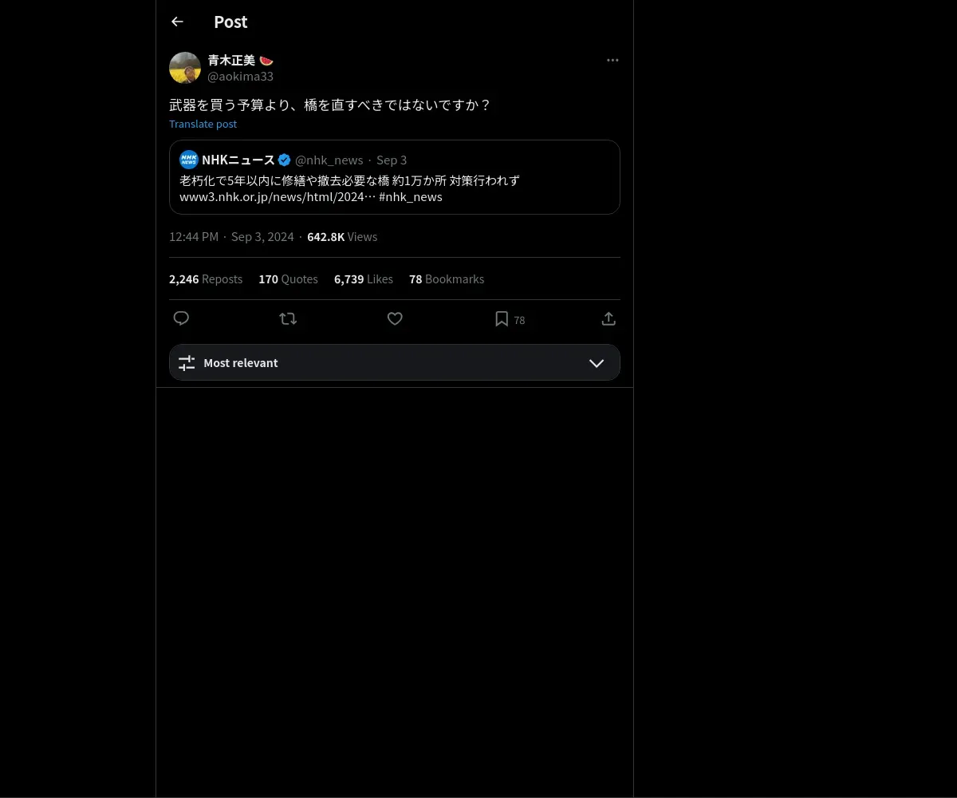Click the 12:44 PM Sep 3, 2024 timestamp
The width and height of the screenshot is (957, 798).
tap(231, 236)
